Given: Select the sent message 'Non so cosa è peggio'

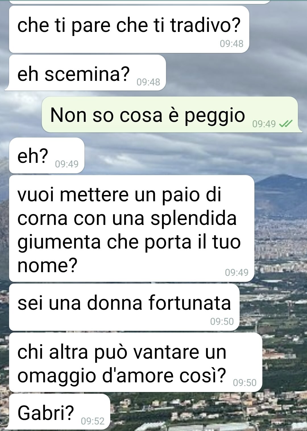Looking at the screenshot, I should coord(170,114).
